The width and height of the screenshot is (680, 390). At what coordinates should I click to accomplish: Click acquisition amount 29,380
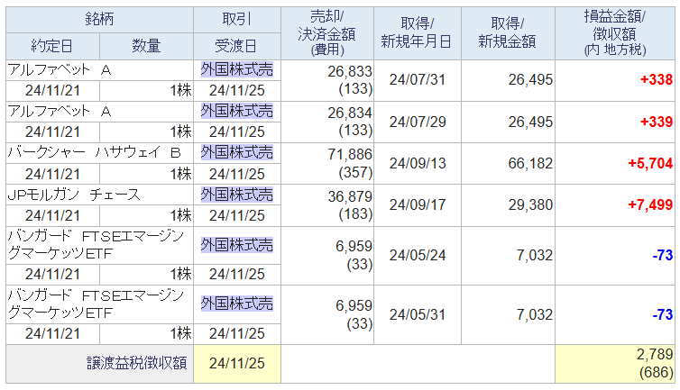click(x=530, y=205)
